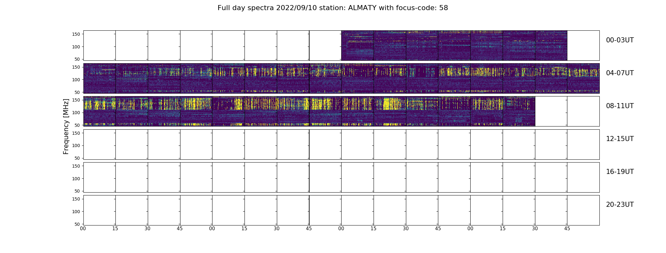Select the '20-23UT' row label
The width and height of the screenshot is (666, 253).
point(620,205)
